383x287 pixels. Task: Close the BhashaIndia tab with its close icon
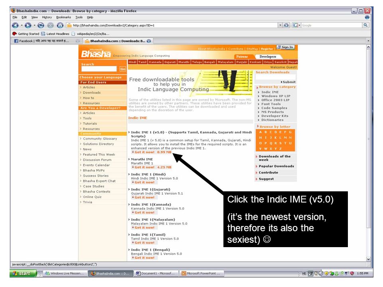click(x=149, y=41)
